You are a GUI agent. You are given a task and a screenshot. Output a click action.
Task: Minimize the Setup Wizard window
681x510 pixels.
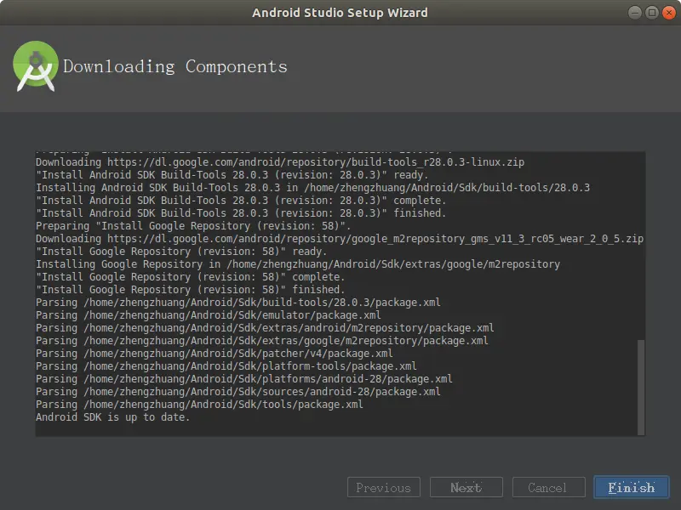click(x=634, y=13)
